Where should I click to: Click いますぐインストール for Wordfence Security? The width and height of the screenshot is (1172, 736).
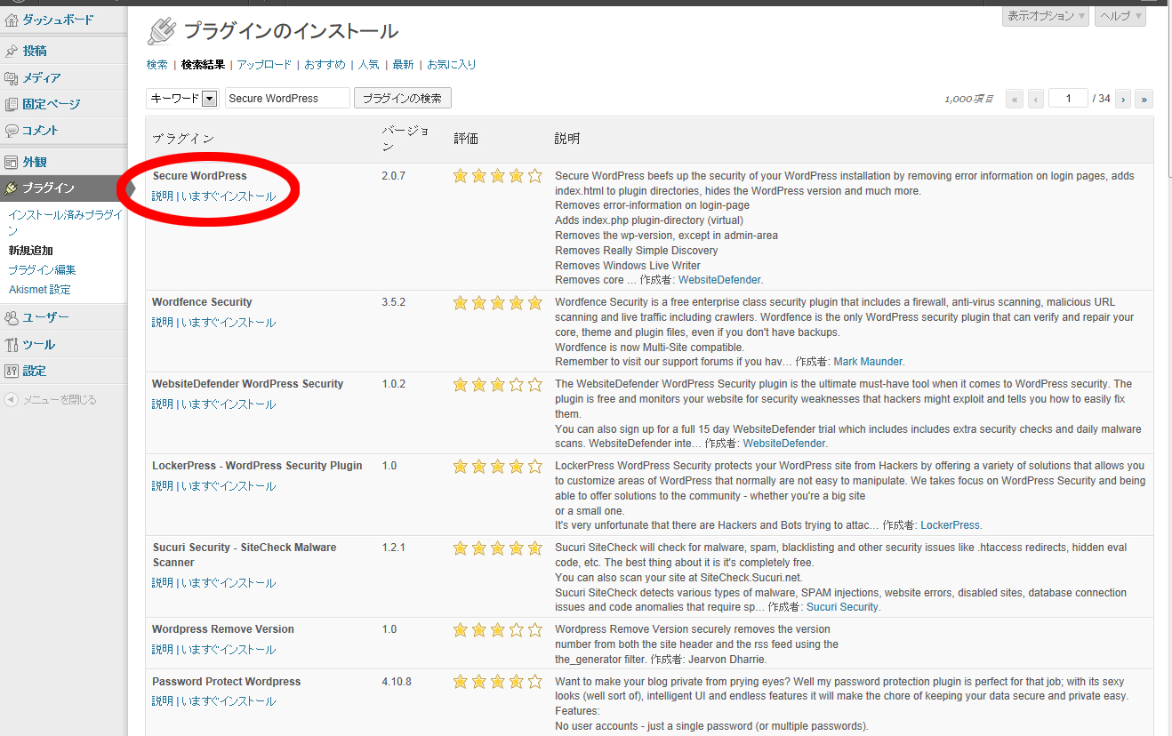pos(229,323)
